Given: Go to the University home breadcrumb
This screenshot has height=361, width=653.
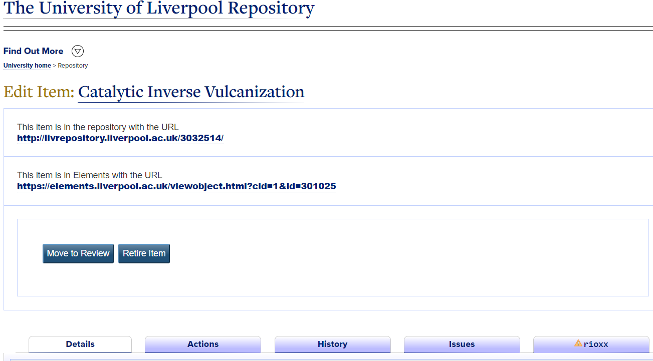Looking at the screenshot, I should tap(27, 66).
